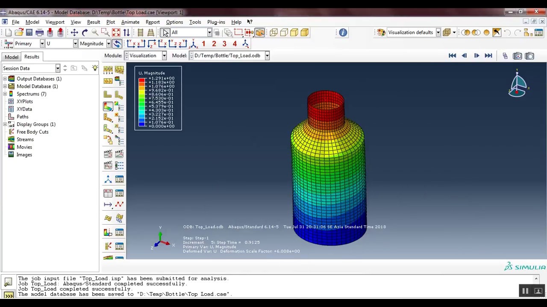Open the Plug-ins menu
This screenshot has width=547, height=307.
[216, 22]
